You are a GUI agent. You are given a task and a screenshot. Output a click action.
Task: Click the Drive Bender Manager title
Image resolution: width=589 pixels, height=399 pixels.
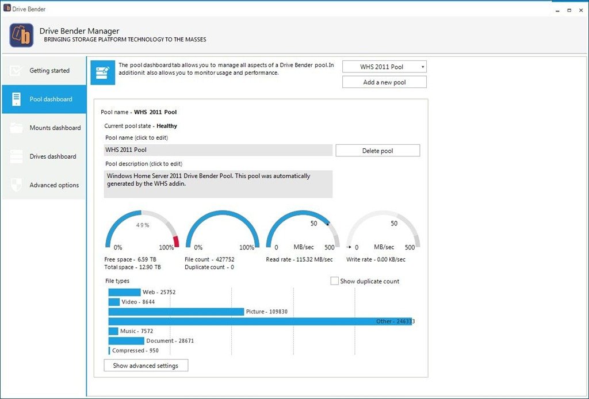point(79,31)
